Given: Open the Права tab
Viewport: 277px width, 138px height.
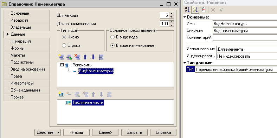Looking at the screenshot, I should pyautogui.click(x=26, y=76).
